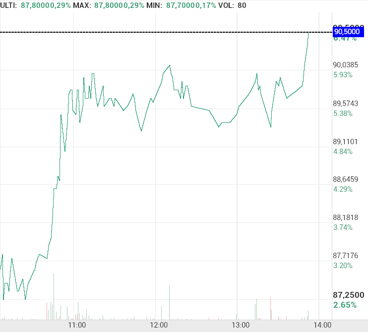This screenshot has width=368, height=332.
Task: Click the 3.20% percentage axis label
Action: point(343,266)
